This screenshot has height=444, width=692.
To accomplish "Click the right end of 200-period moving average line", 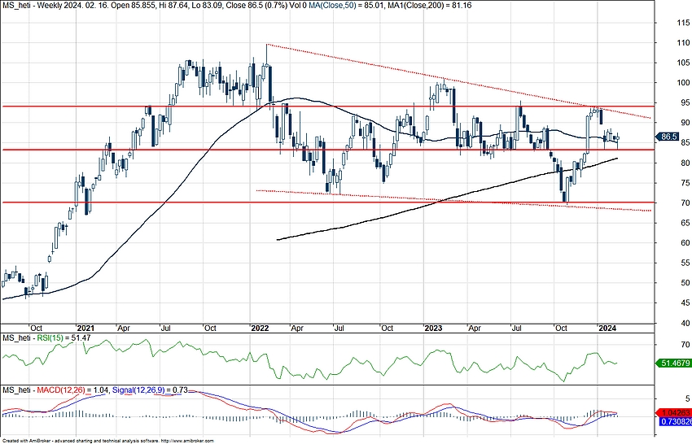I will (x=615, y=159).
